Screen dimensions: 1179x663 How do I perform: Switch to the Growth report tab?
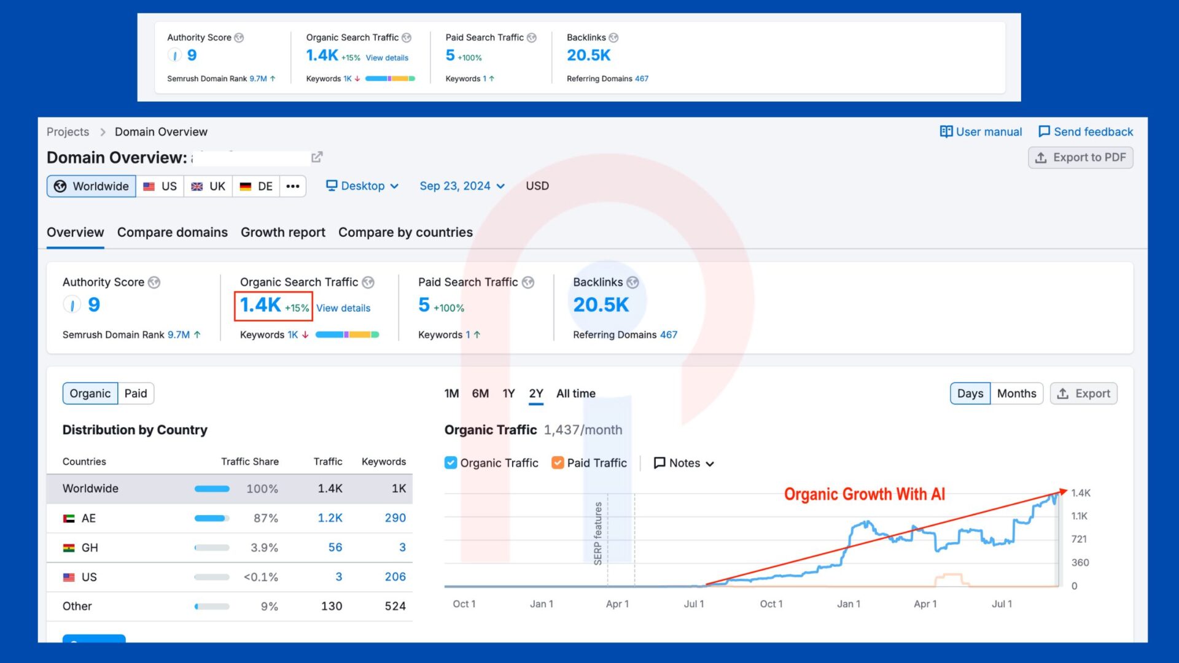point(282,232)
